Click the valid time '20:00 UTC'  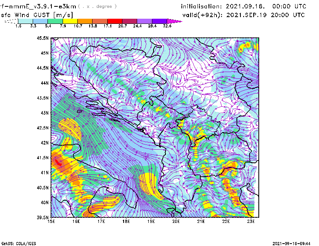tap(288, 15)
